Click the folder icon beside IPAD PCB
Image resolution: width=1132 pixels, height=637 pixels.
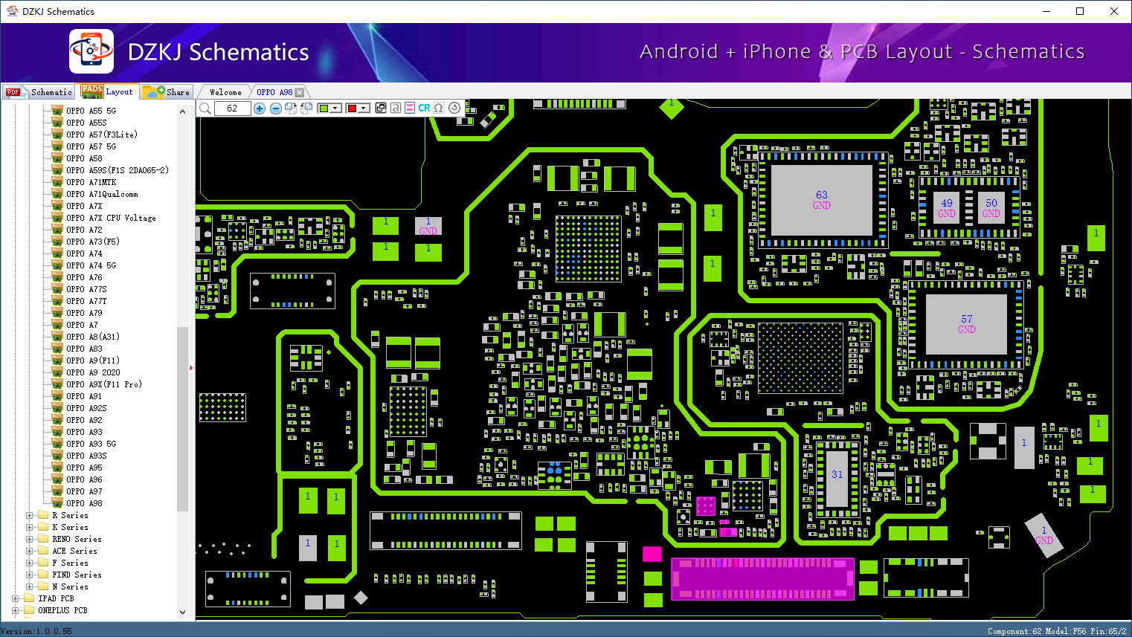[29, 598]
